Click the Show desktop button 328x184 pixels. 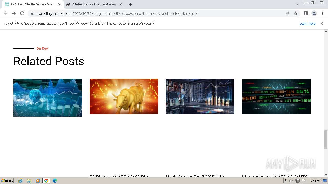pyautogui.click(x=325, y=181)
